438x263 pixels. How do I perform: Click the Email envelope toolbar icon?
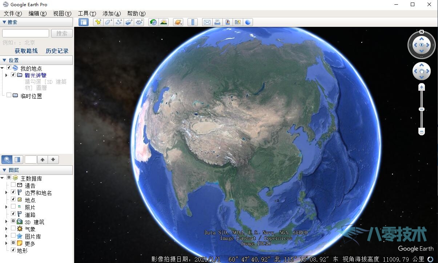[207, 22]
